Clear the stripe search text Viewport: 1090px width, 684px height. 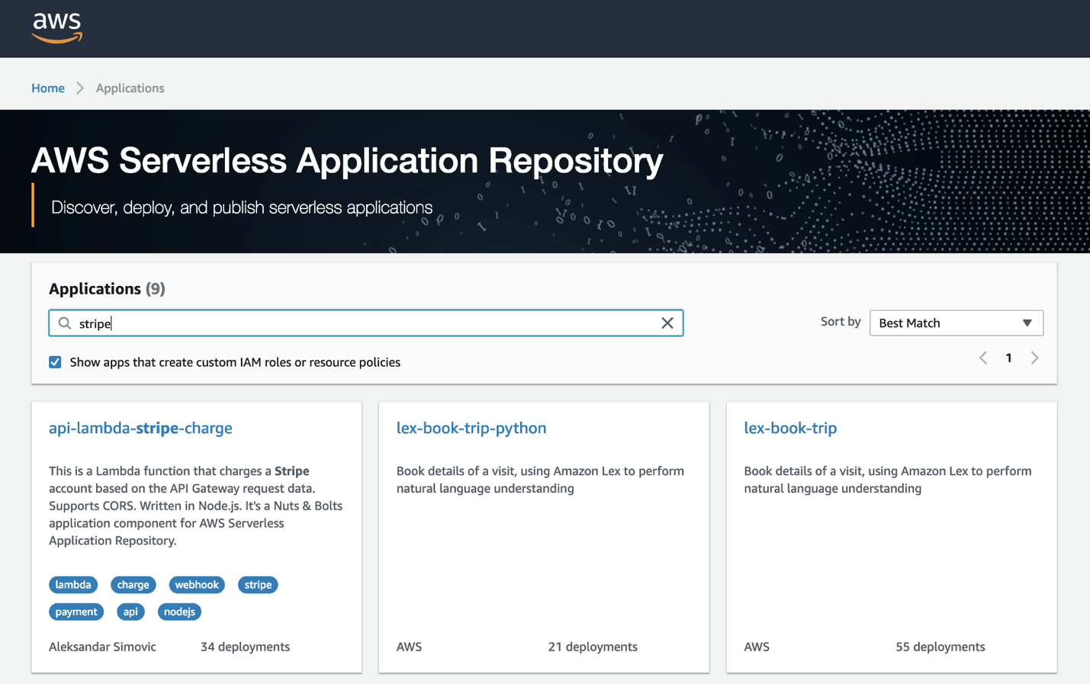(x=667, y=323)
